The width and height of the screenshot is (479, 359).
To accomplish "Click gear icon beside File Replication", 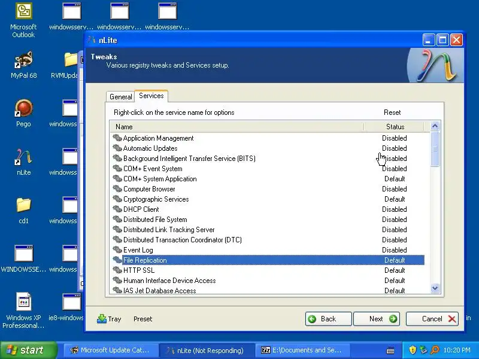I will pyautogui.click(x=117, y=260).
